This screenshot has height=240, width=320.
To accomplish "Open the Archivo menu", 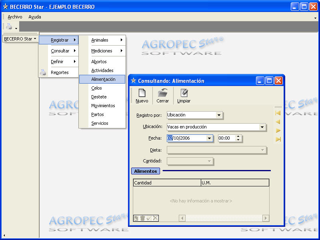I will tap(15, 17).
